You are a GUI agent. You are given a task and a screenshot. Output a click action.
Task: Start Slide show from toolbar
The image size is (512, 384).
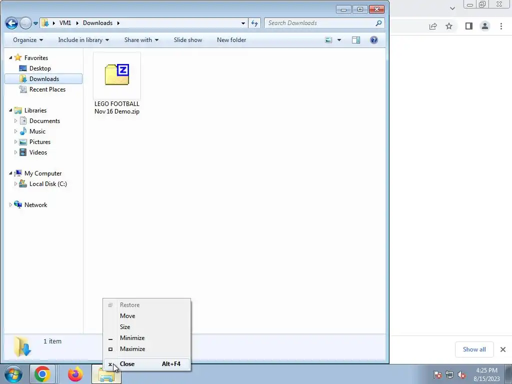pos(188,40)
